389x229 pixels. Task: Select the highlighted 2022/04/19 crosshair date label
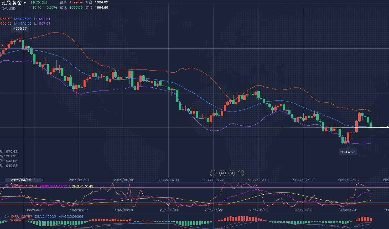coord(23,180)
